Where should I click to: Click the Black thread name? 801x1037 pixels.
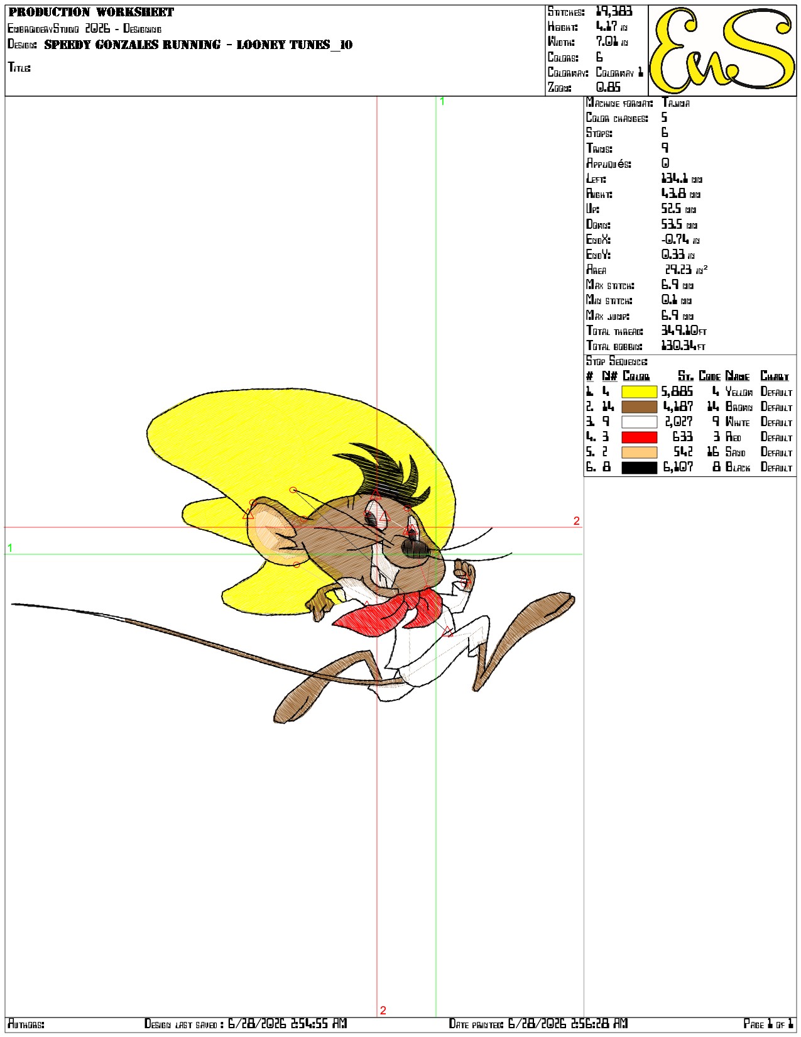(738, 467)
